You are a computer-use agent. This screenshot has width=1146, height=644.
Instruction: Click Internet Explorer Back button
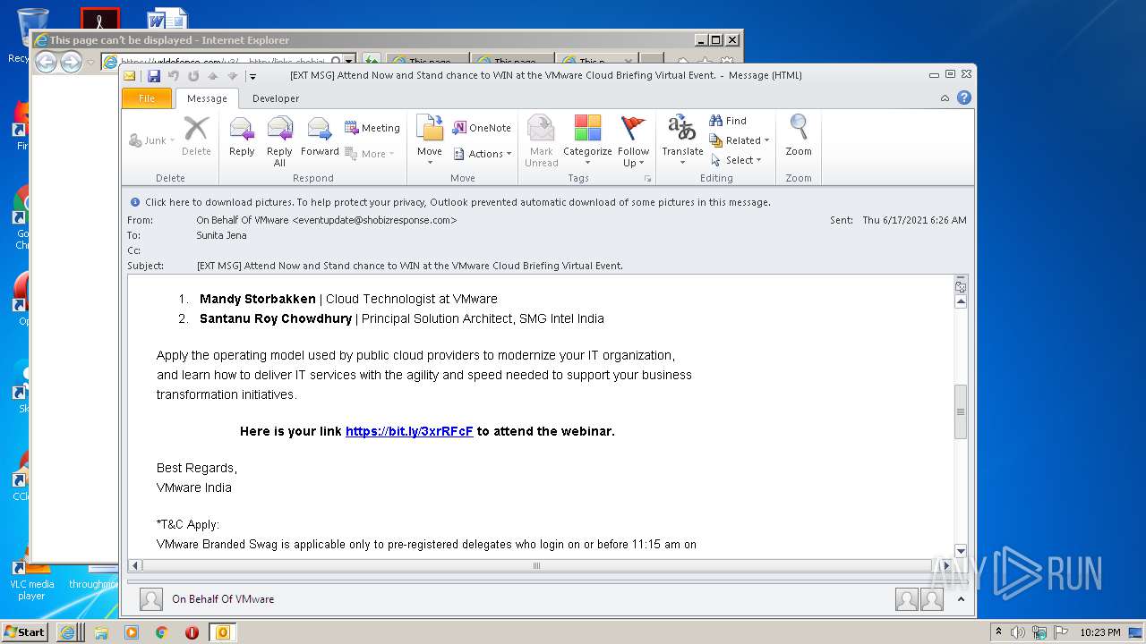[46, 62]
